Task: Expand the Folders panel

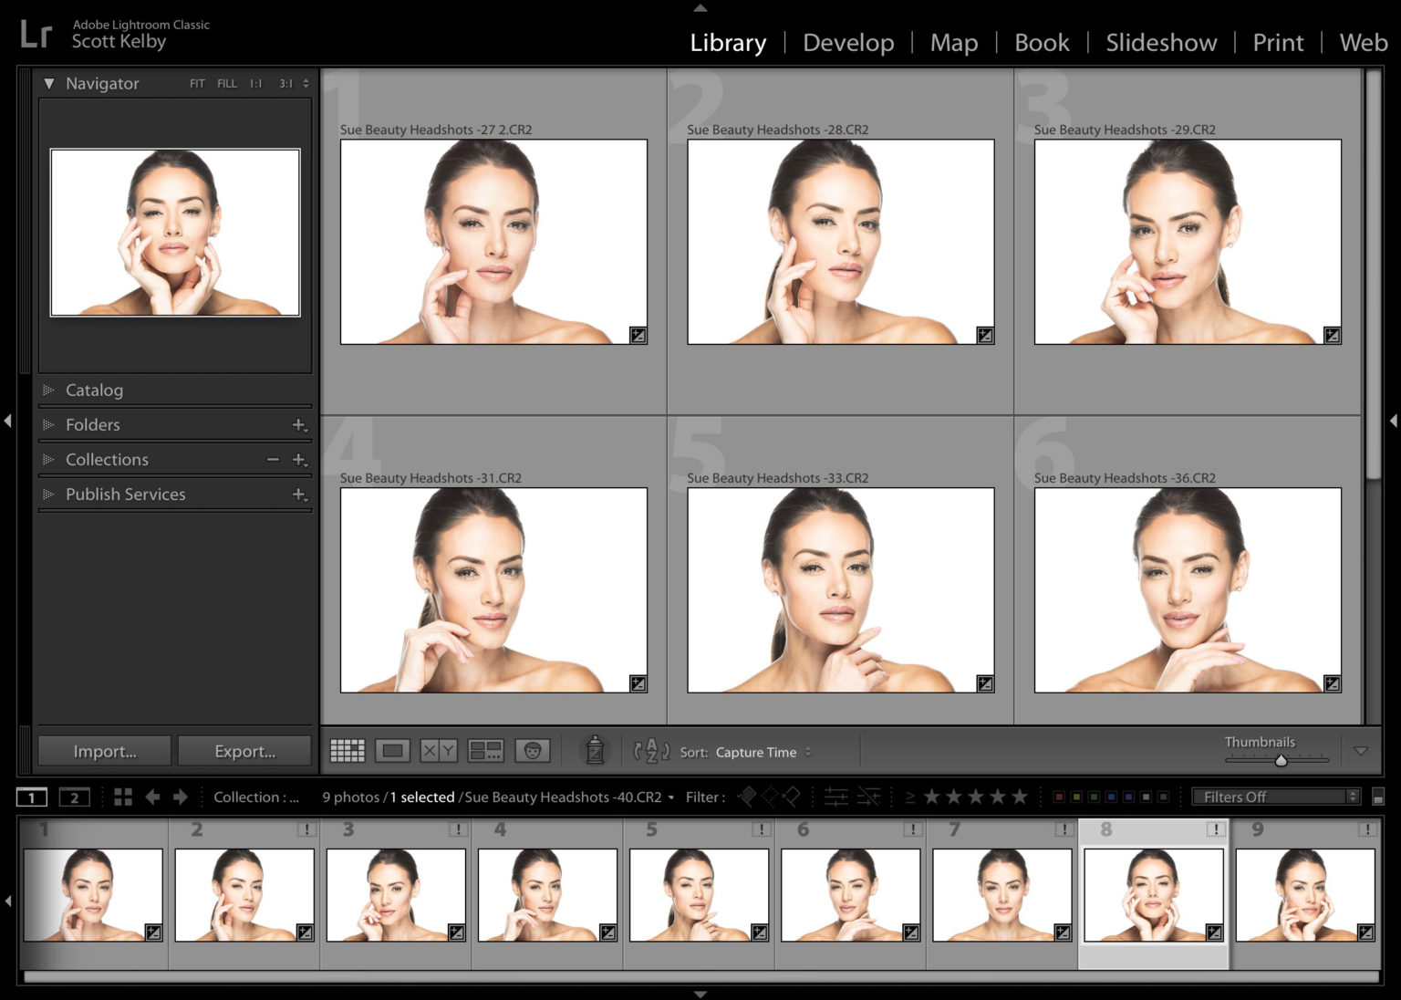Action: [91, 424]
